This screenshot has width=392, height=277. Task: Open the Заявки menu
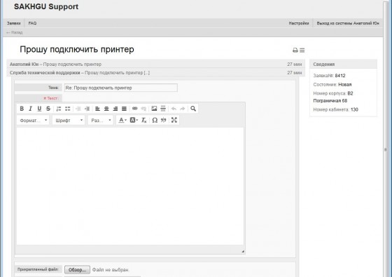(14, 23)
